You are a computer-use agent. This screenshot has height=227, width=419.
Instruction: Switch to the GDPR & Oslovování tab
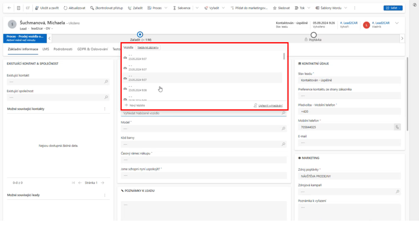(x=93, y=49)
